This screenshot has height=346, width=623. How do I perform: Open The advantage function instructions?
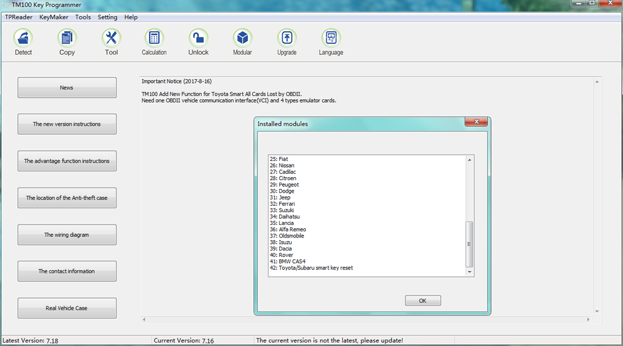[x=67, y=161]
